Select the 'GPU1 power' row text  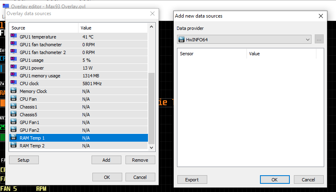coord(32,68)
